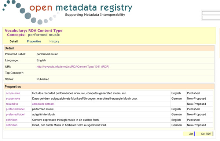The width and height of the screenshot is (220, 141).
Task: Focus the upper input field at top right
Action: point(211,13)
